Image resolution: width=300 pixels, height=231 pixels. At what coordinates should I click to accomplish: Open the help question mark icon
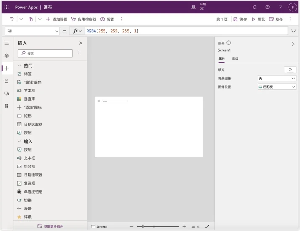(x=280, y=7)
